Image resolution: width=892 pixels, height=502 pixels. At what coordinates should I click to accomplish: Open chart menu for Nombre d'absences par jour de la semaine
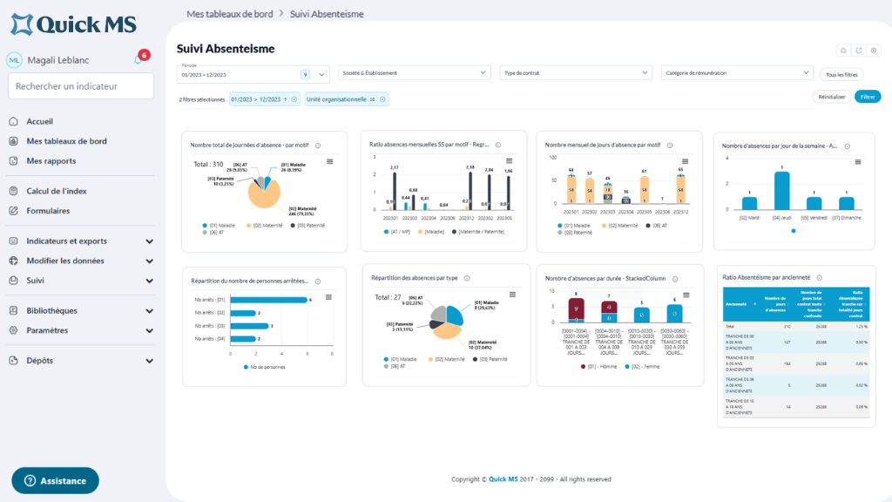point(858,162)
